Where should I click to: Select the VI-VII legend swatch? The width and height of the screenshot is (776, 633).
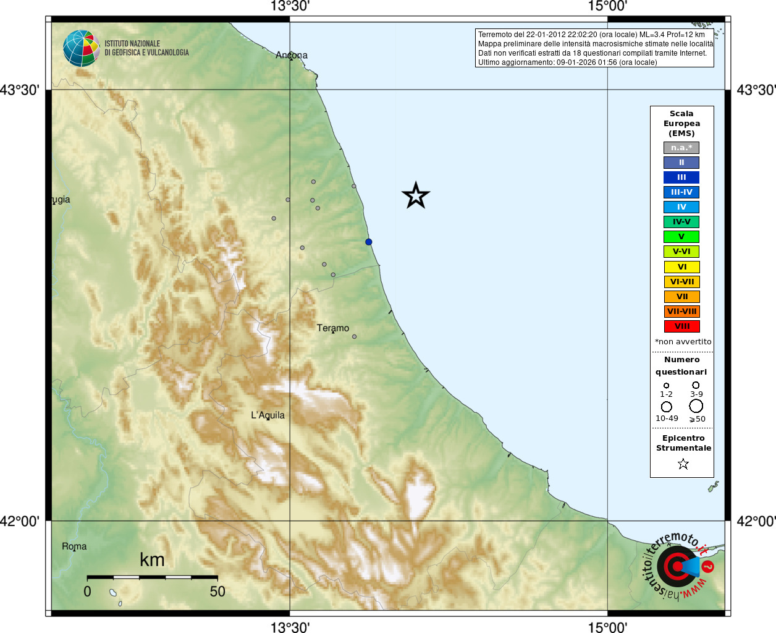tap(681, 282)
